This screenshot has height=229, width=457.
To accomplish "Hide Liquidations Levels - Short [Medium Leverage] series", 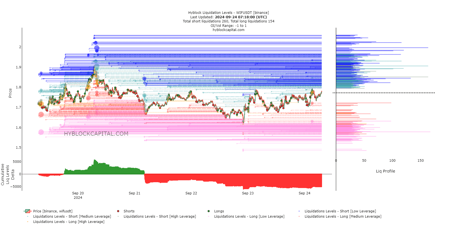I will [69, 217].
